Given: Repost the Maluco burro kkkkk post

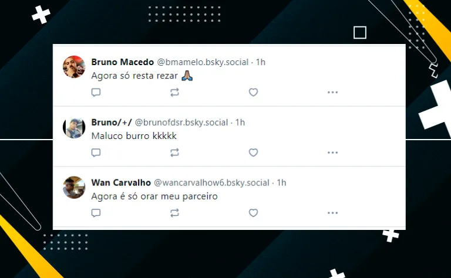Looking at the screenshot, I should pos(174,152).
